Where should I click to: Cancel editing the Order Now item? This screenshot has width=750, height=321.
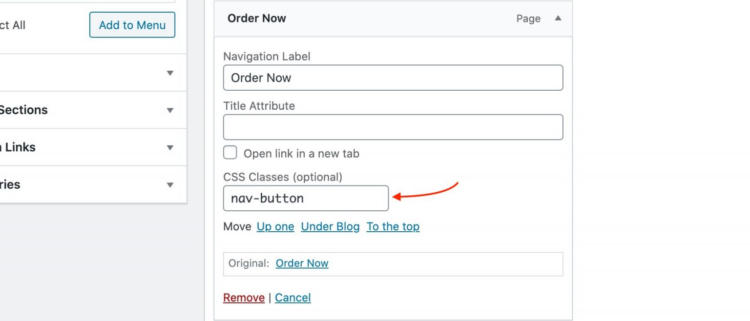coord(292,297)
